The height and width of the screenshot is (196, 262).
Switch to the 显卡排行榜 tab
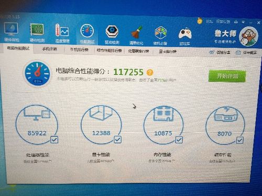pyautogui.click(x=168, y=52)
